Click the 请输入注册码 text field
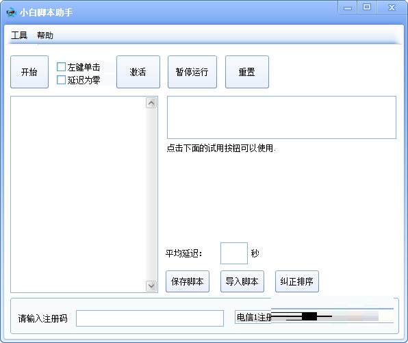 click(150, 318)
